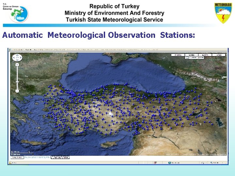This screenshot has width=235, height=176.
Task: Click the Meteoroloji shield logo
Action: pyautogui.click(x=223, y=13)
